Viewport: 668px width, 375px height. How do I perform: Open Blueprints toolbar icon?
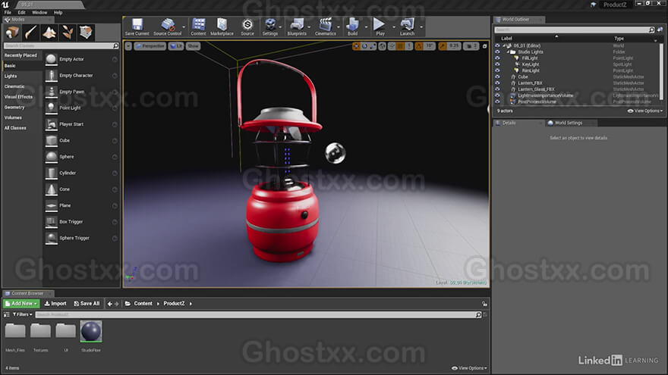click(x=297, y=27)
